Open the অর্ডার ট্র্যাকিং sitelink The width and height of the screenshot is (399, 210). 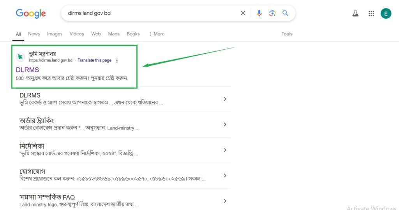point(37,121)
